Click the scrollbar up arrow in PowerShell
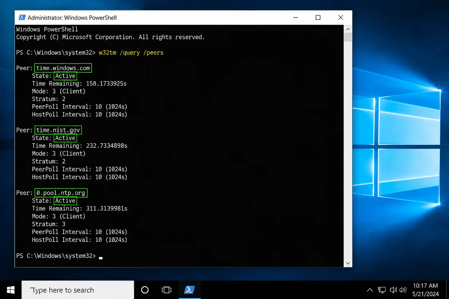Screen dimensions: 449x299 pyautogui.click(x=348, y=29)
